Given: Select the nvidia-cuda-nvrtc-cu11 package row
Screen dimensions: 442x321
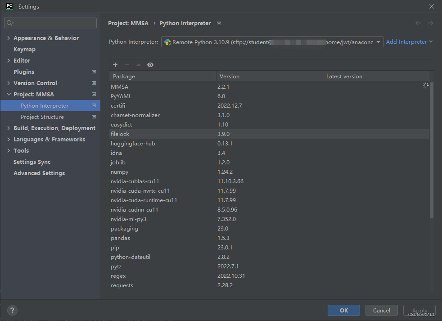Looking at the screenshot, I should point(269,191).
